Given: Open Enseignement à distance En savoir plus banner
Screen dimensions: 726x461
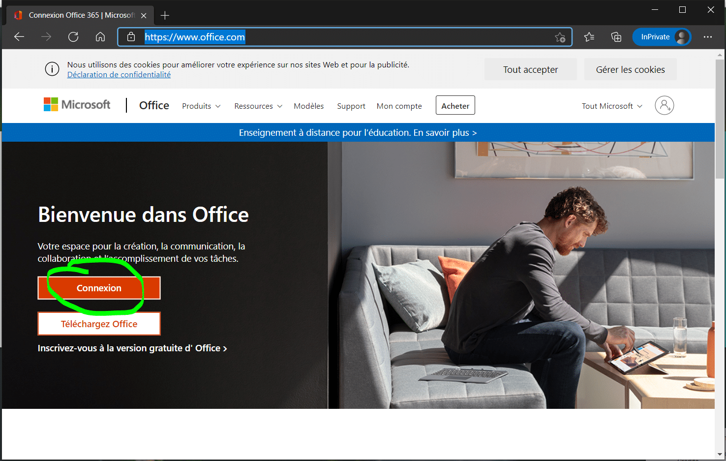Looking at the screenshot, I should (358, 133).
